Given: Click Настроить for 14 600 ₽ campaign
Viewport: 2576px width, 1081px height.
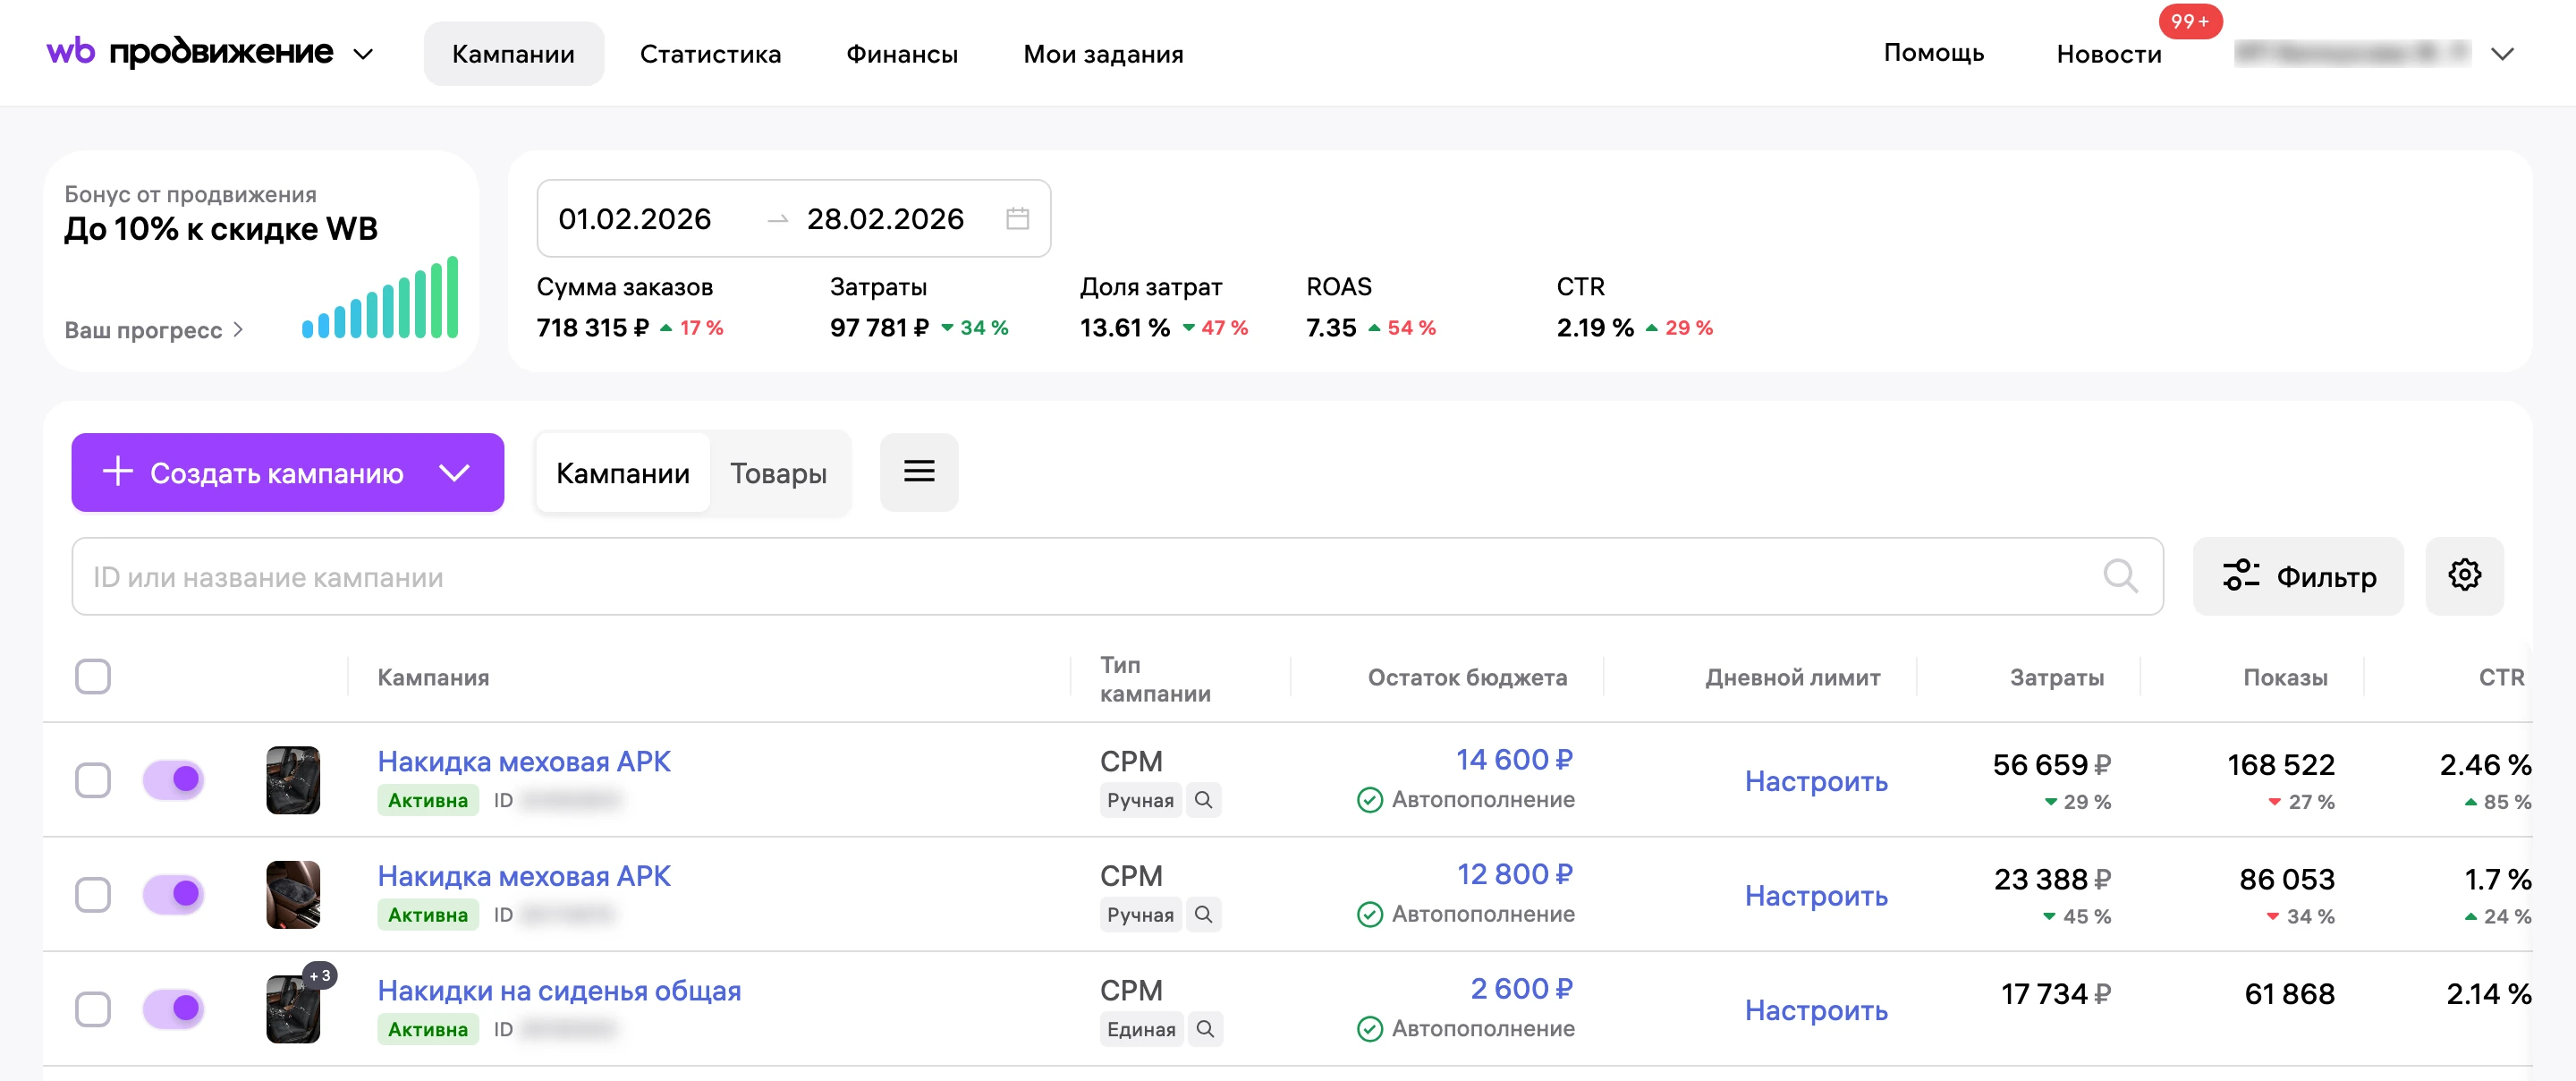Looking at the screenshot, I should click(x=1816, y=782).
